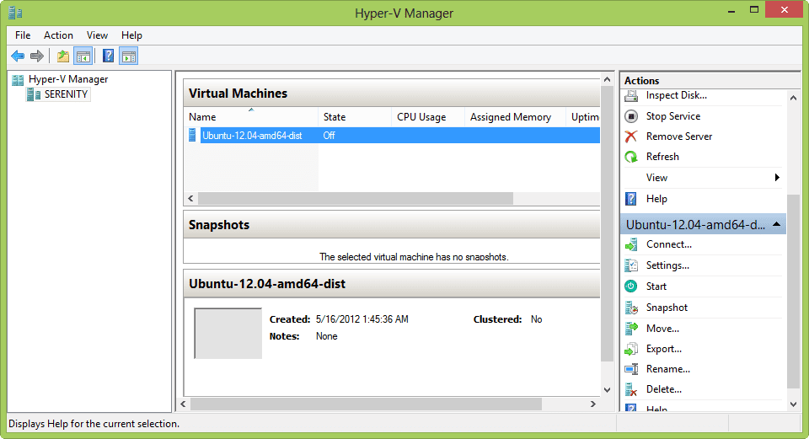The image size is (809, 439).
Task: Click the Export icon in Actions
Action: [631, 349]
